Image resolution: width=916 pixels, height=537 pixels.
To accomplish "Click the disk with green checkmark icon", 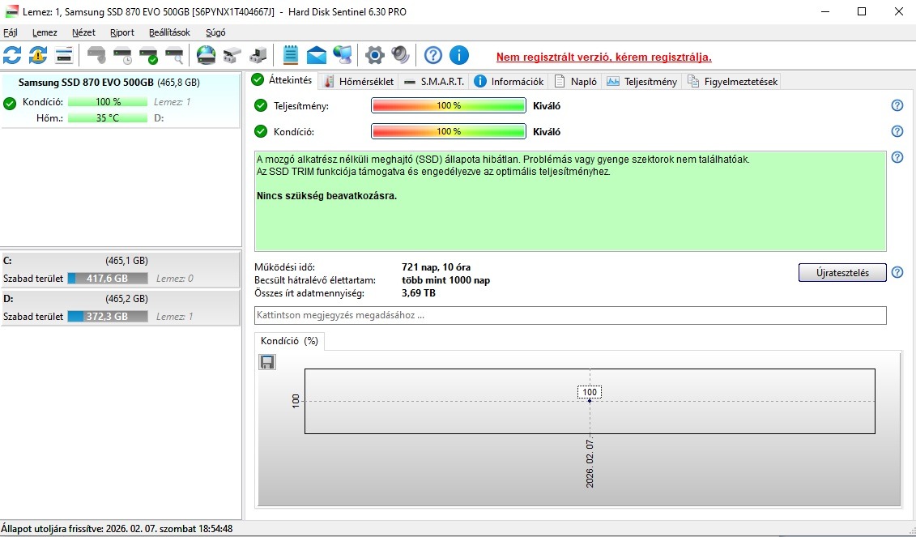I will tap(148, 56).
